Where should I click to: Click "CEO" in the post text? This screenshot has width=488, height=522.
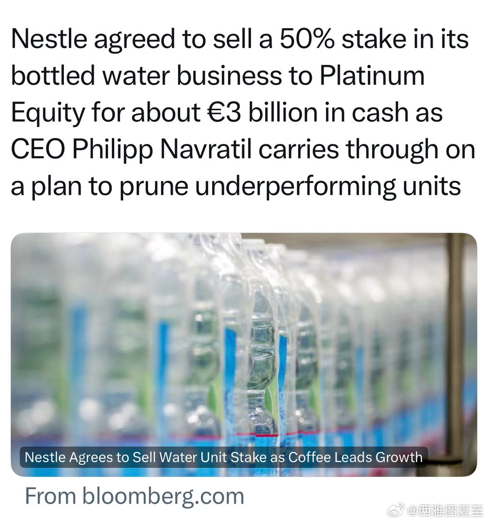(38, 149)
